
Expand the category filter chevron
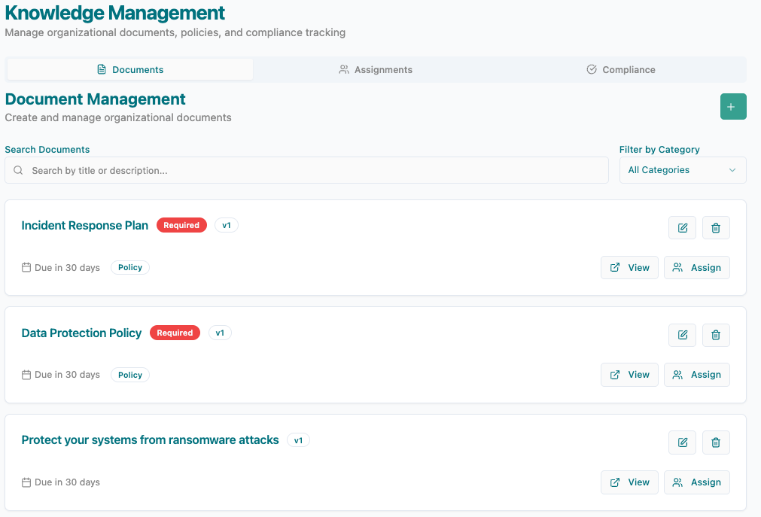(x=731, y=170)
